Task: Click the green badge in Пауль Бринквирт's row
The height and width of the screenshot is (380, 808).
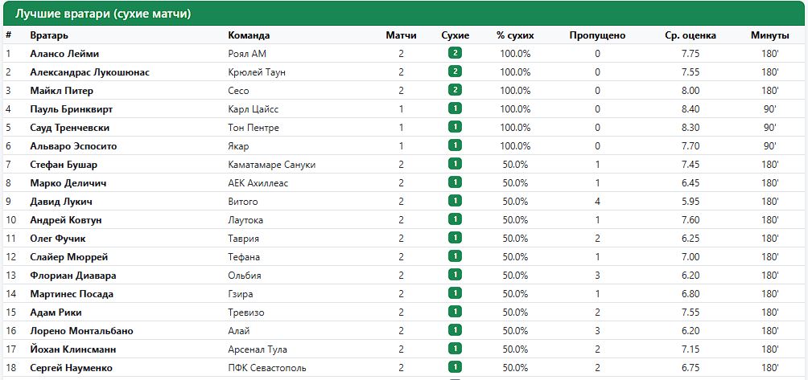Action: (455, 108)
